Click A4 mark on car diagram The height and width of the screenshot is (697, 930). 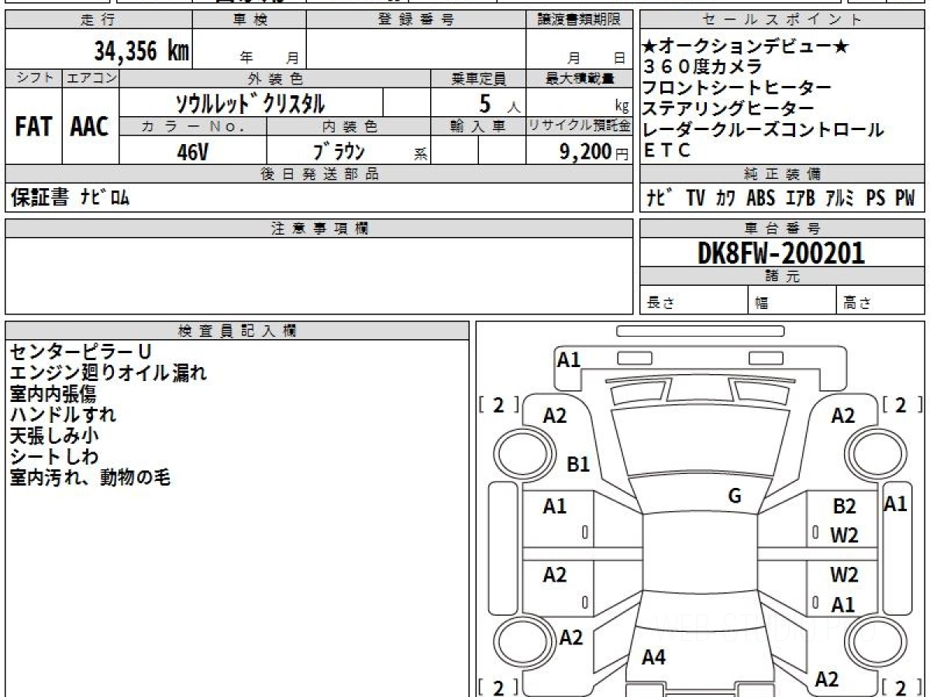(x=653, y=658)
